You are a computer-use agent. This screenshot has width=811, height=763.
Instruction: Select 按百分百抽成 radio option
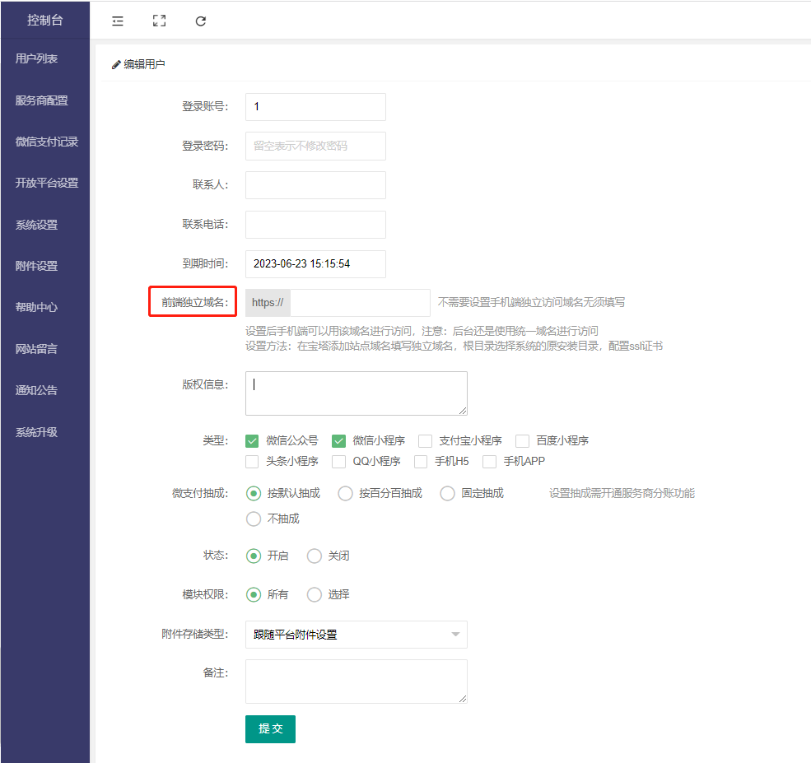pyautogui.click(x=346, y=494)
